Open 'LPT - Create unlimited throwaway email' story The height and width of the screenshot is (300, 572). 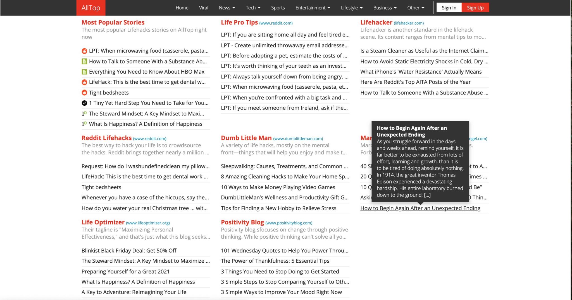pyautogui.click(x=285, y=45)
